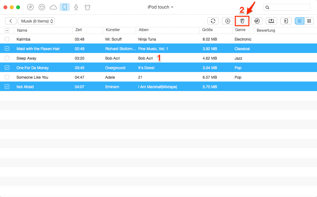
Task: Click genre Classical
Action: pyautogui.click(x=242, y=49)
